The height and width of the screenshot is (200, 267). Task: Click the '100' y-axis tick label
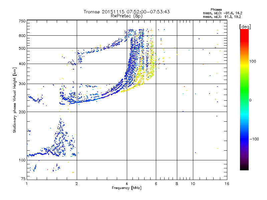22,160
